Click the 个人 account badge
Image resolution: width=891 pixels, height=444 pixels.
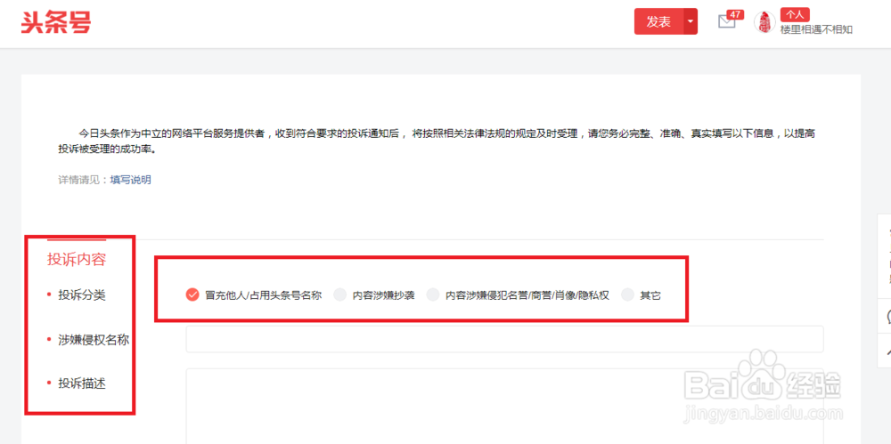pyautogui.click(x=795, y=15)
